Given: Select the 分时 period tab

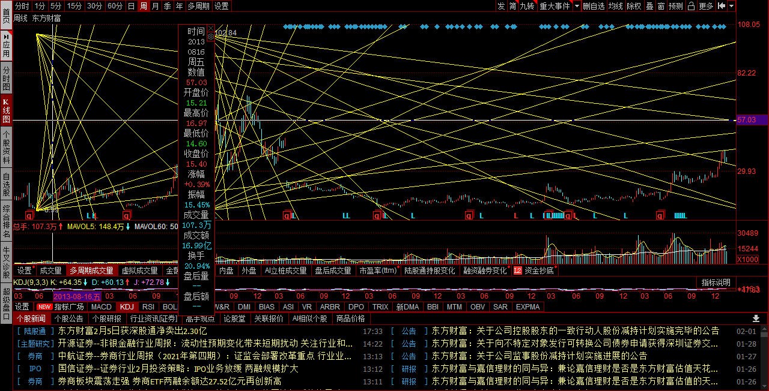Looking at the screenshot, I should click(22, 6).
